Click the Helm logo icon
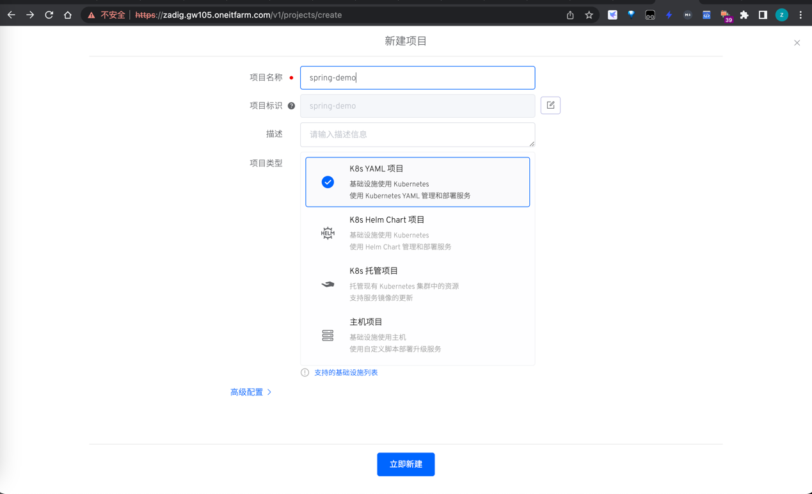This screenshot has height=494, width=812. (328, 233)
